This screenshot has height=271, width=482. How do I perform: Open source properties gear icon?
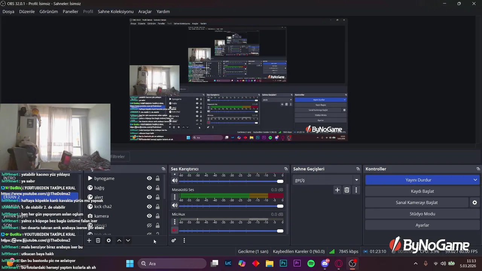click(109, 241)
